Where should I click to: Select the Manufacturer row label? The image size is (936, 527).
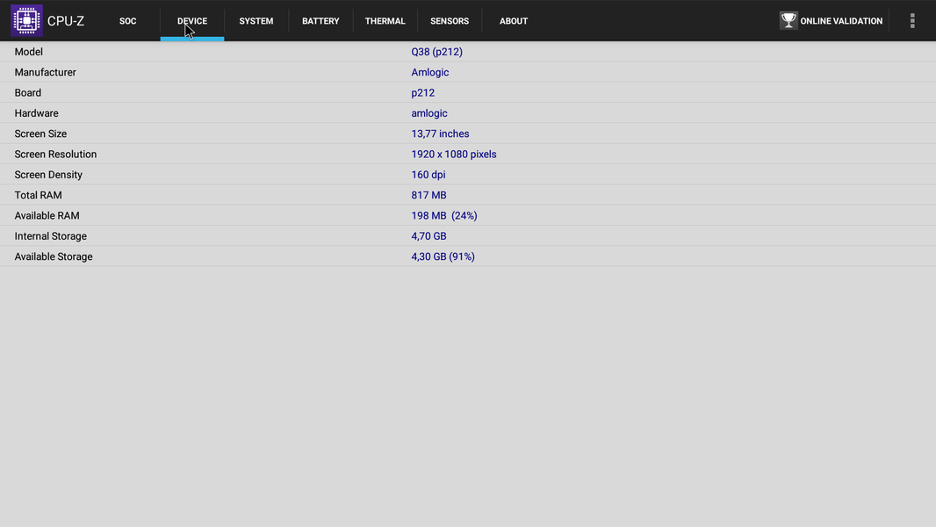tap(46, 72)
